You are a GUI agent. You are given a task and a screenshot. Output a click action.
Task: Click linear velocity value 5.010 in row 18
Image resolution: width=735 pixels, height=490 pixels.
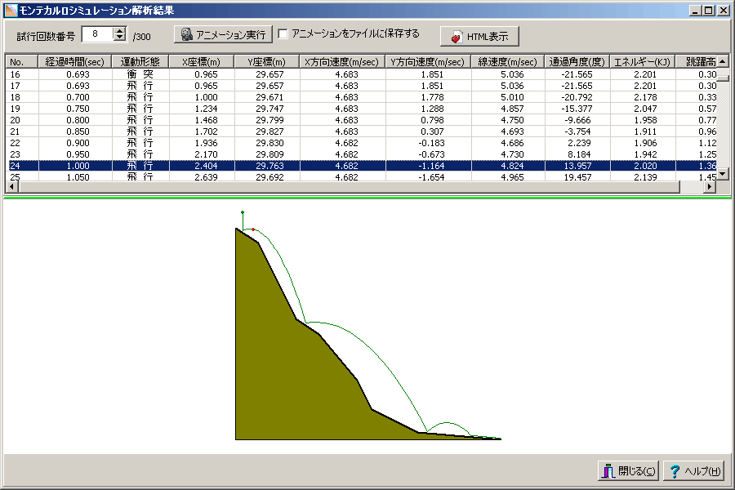512,97
